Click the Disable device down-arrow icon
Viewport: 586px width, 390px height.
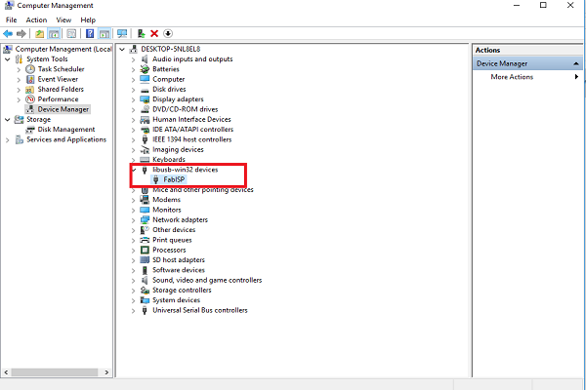click(168, 33)
